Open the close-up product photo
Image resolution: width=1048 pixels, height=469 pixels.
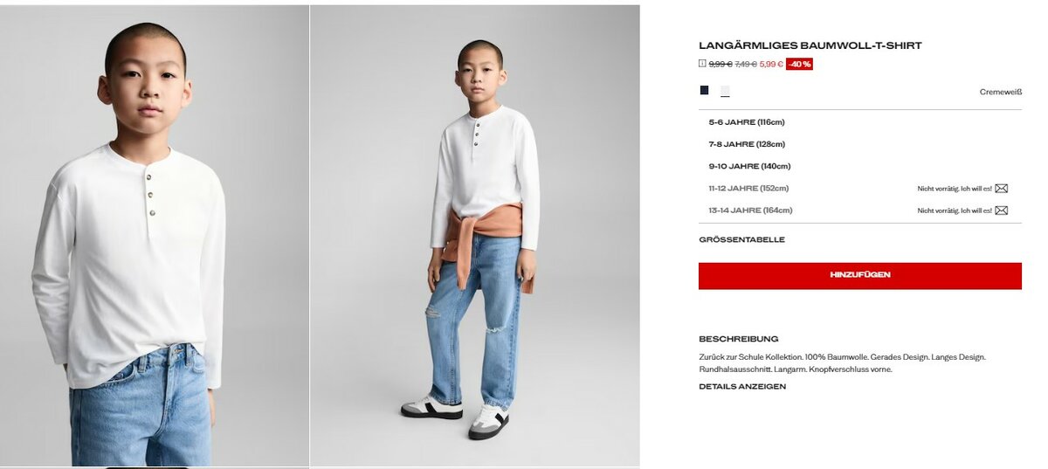coord(155,236)
